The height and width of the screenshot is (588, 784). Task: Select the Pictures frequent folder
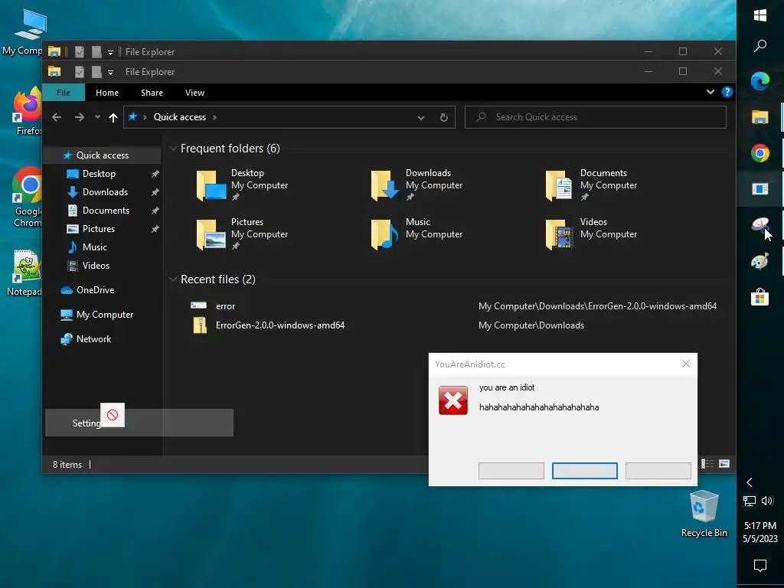tap(242, 234)
